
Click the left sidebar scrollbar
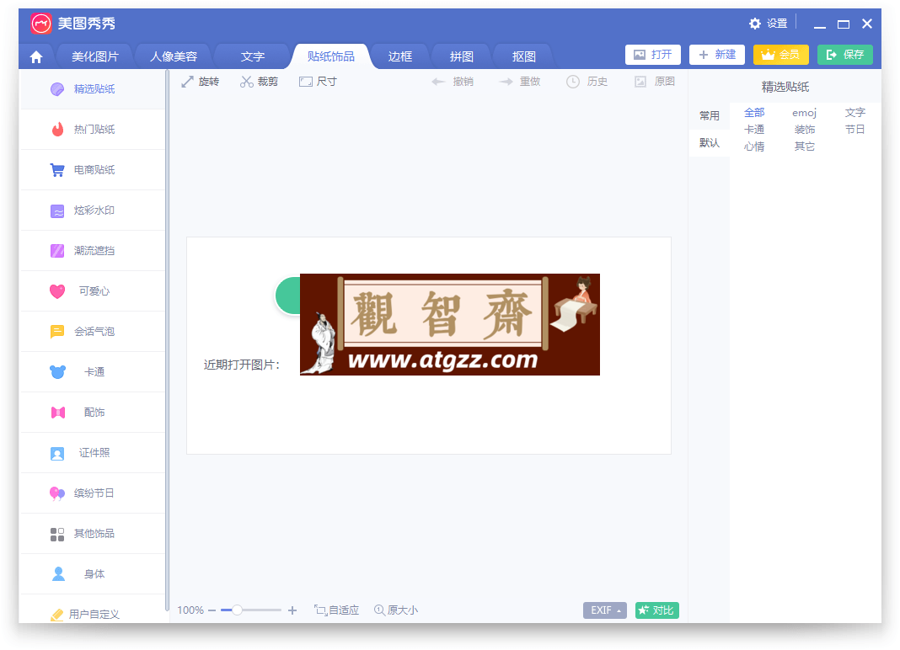coord(167,341)
